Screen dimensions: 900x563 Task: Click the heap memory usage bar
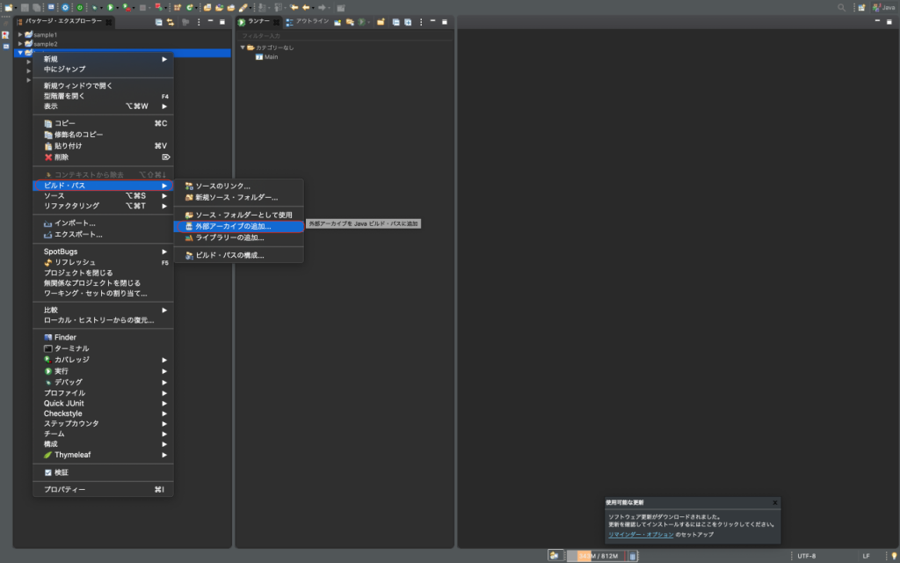click(x=596, y=555)
